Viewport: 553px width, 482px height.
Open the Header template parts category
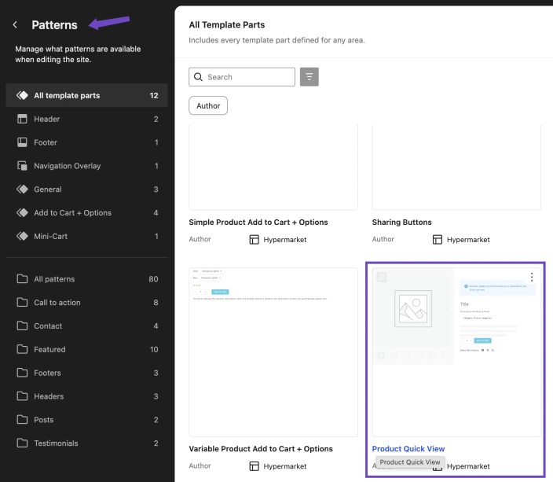tap(86, 119)
